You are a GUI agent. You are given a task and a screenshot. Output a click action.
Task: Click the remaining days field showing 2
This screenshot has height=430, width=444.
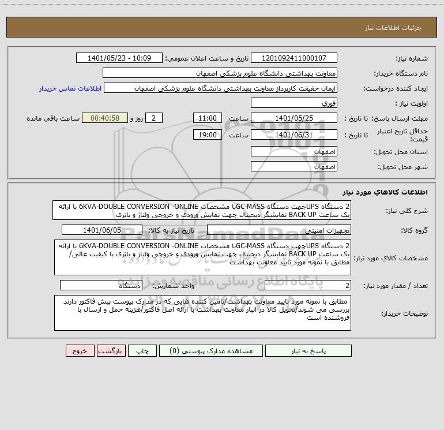click(x=154, y=118)
